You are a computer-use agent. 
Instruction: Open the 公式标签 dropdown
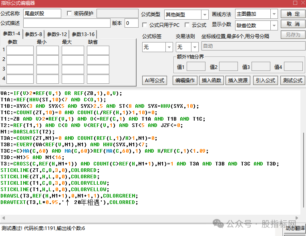coord(169,47)
